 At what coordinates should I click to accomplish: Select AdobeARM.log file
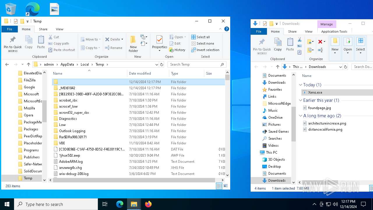71,162
